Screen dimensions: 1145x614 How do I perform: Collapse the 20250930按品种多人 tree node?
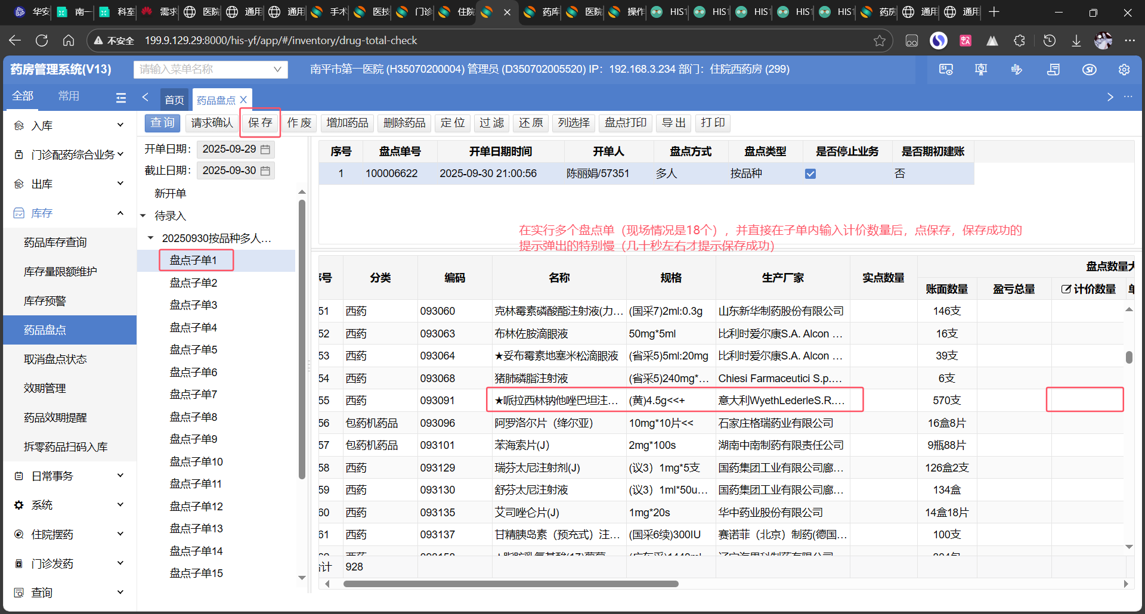tap(151, 238)
